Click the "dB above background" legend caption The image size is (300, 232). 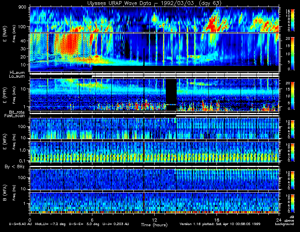tap(285, 221)
